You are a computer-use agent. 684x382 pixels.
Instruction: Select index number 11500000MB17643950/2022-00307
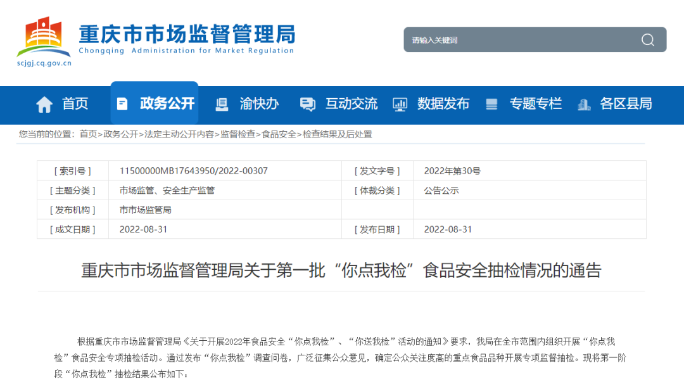[194, 170]
